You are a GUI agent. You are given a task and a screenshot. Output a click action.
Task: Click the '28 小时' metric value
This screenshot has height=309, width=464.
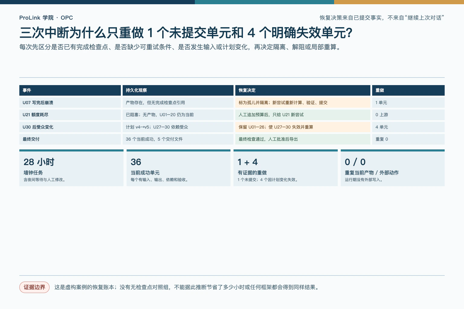click(x=39, y=162)
